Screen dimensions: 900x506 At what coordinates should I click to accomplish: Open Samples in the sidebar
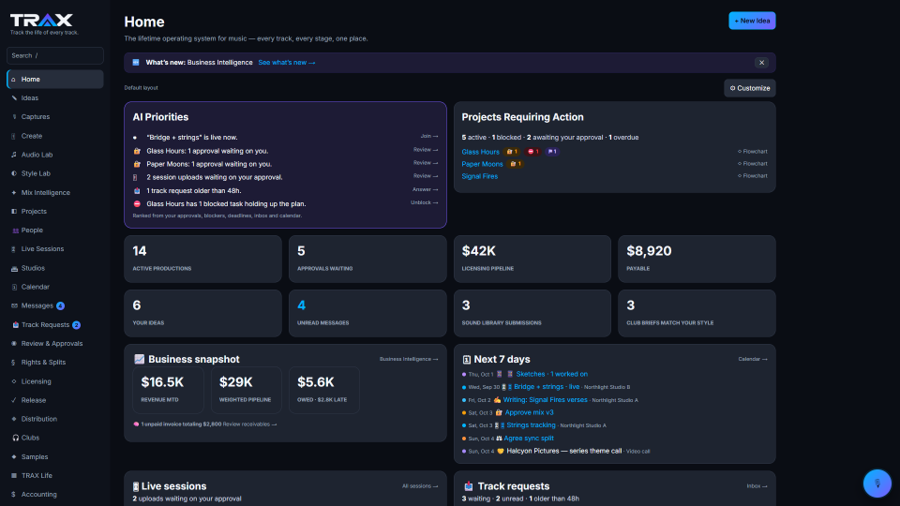55,456
